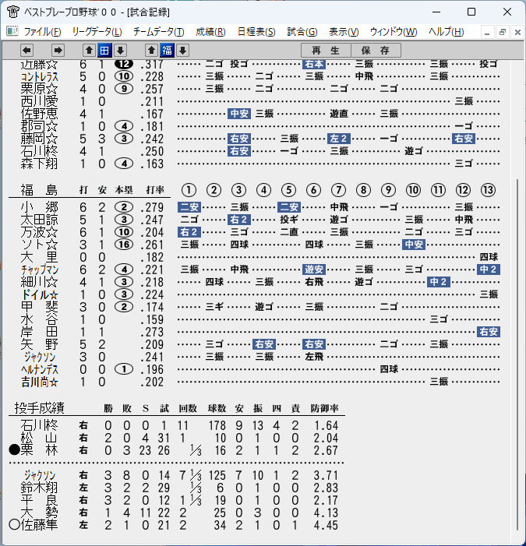Select batter チャップマン in the lineup
The width and height of the screenshot is (526, 546).
tap(40, 269)
